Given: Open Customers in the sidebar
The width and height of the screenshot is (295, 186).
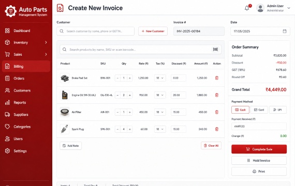Looking at the screenshot, I should coord(26,90).
